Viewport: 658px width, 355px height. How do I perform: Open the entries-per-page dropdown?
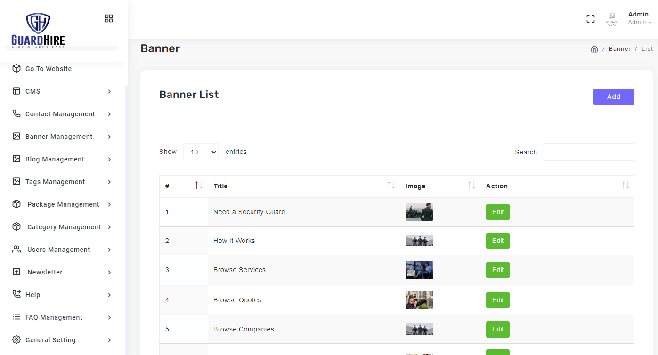click(x=201, y=152)
